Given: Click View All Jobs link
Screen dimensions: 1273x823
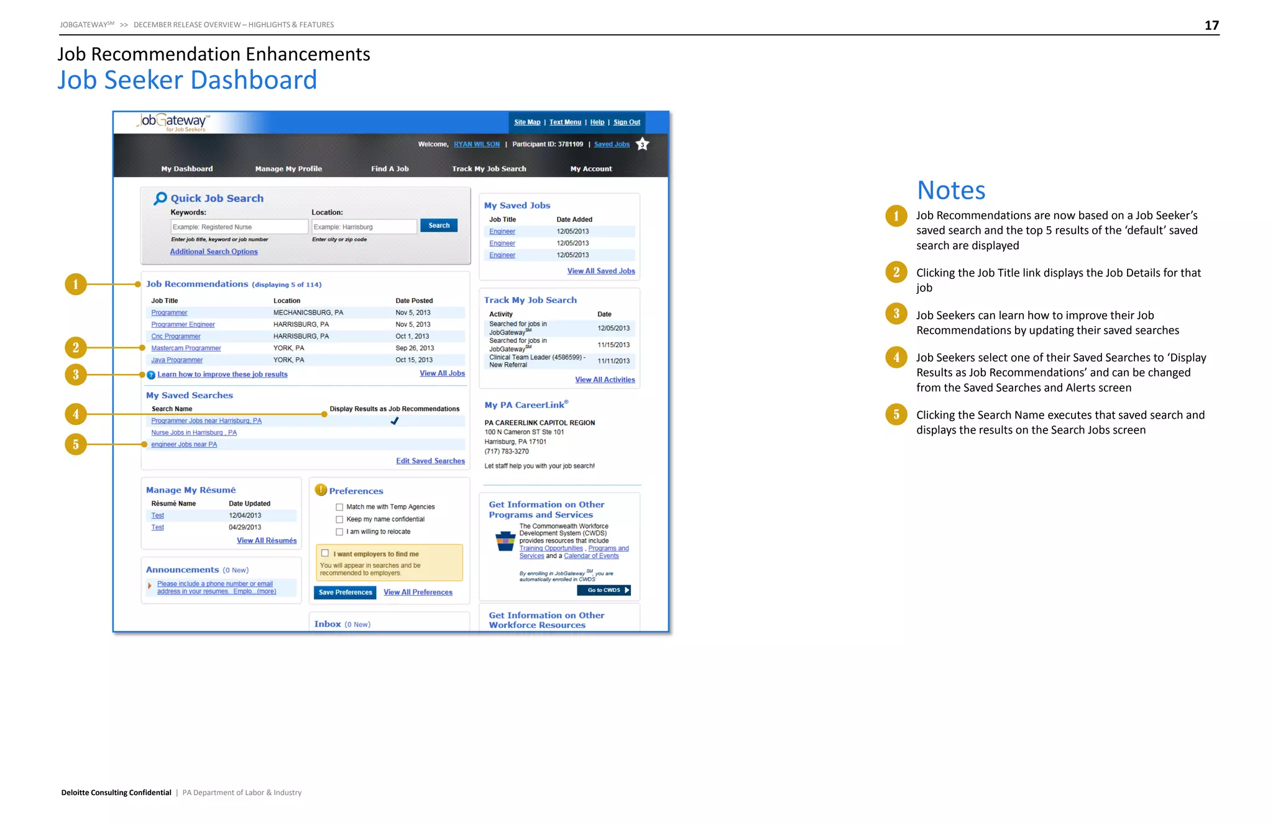Looking at the screenshot, I should 442,373.
